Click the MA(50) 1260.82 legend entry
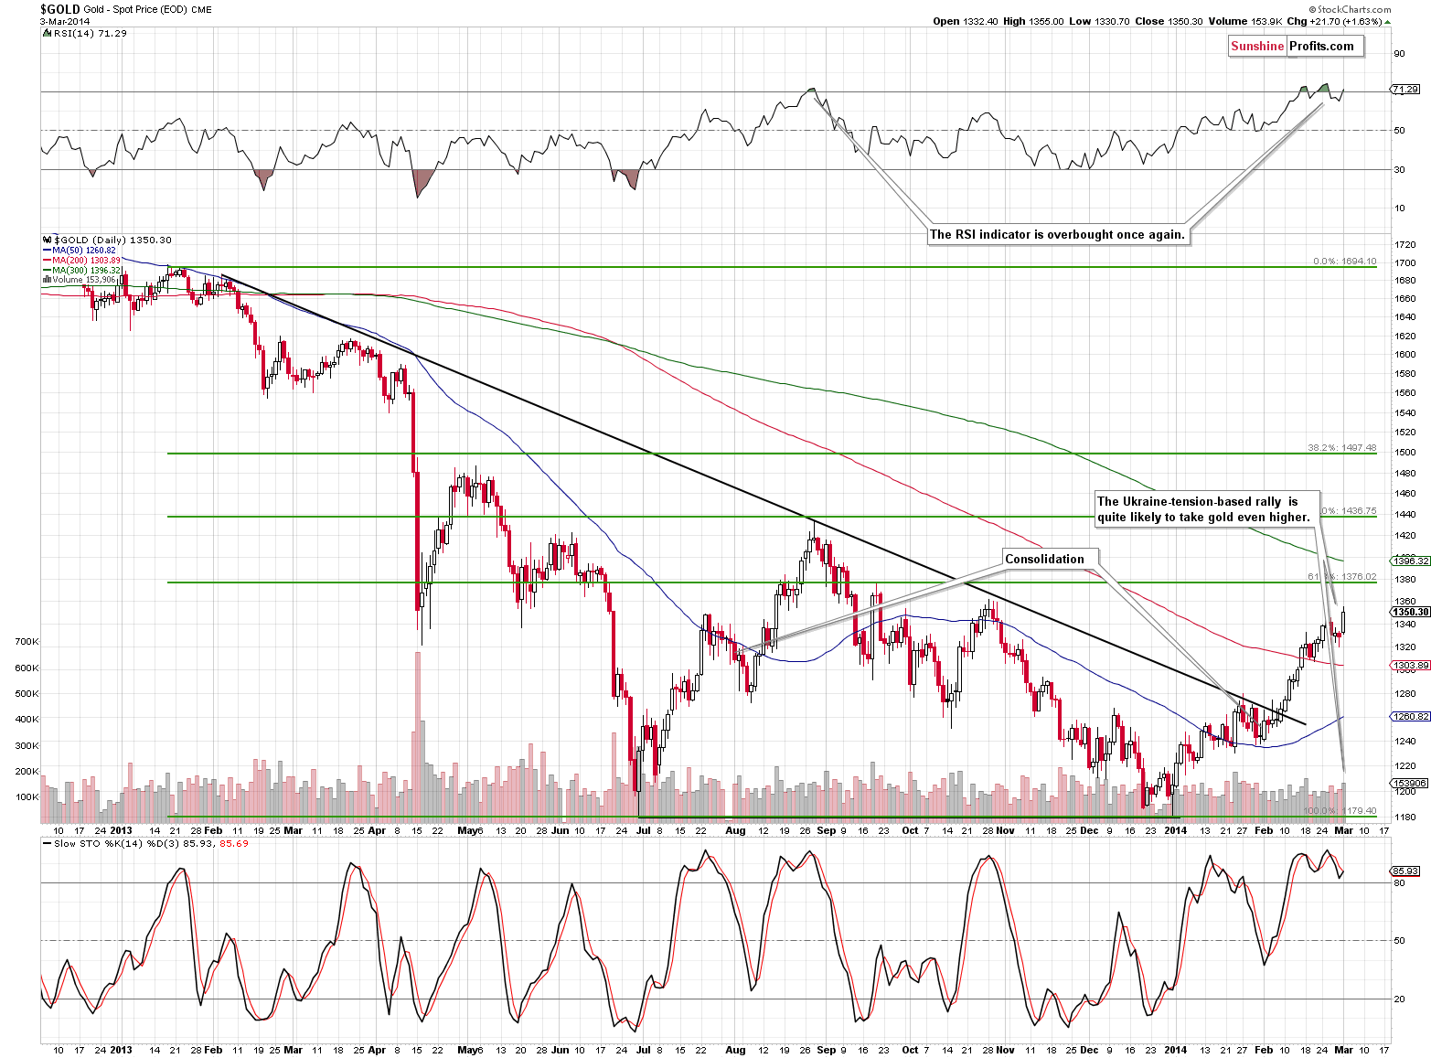Viewport: 1431px width, 1058px height. [x=84, y=251]
